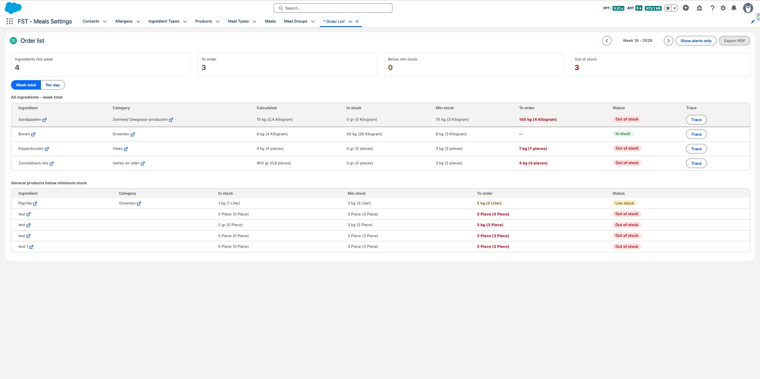The image size is (760, 379).
Task: Toggle Show alerts only
Action: [696, 41]
